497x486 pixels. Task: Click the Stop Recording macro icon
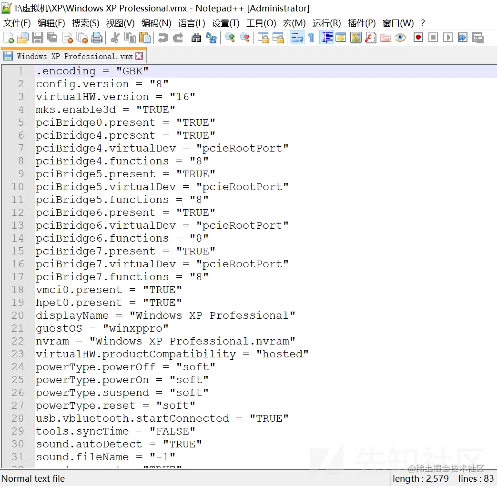[x=433, y=38]
